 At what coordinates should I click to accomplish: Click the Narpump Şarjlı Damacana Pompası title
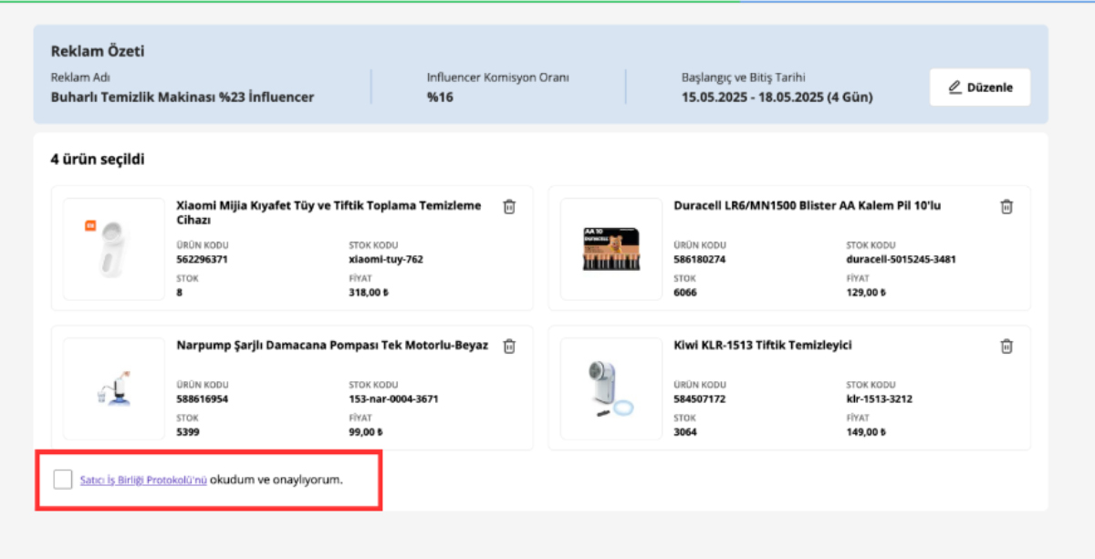[332, 346]
